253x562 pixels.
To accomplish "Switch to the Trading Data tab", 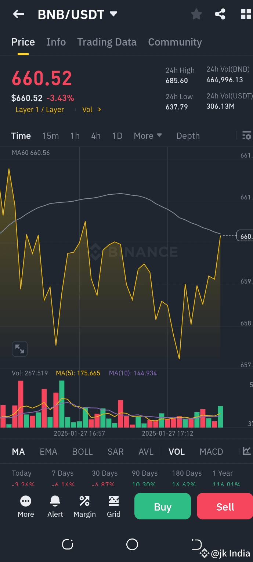I will 106,42.
